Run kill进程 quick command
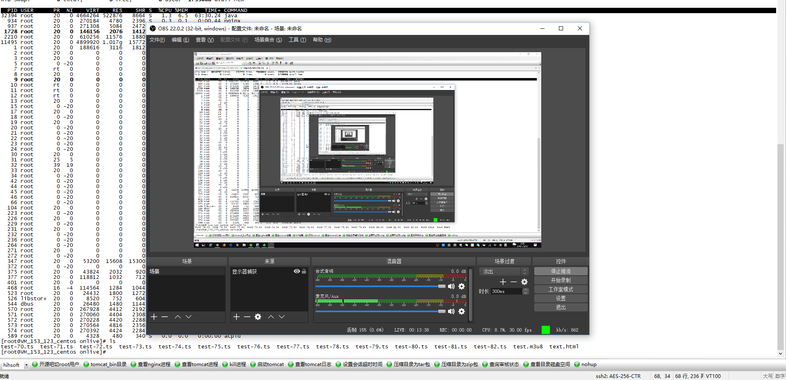This screenshot has height=380, width=786. click(x=234, y=364)
